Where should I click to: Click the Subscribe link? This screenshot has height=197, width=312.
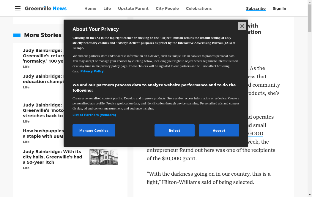[x=256, y=8]
